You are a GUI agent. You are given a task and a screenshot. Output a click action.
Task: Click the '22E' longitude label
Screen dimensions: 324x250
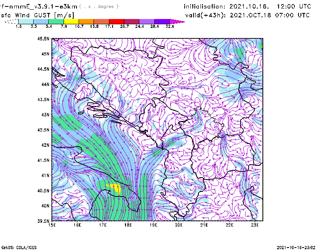click(229, 225)
